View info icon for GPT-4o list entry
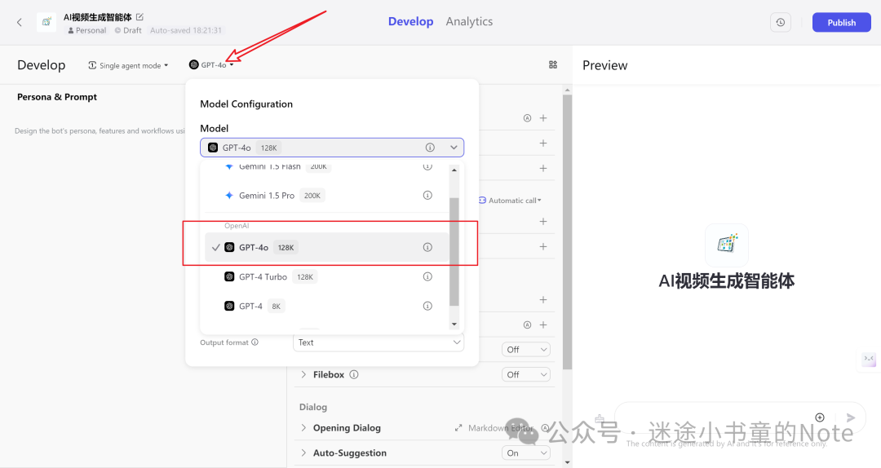Image resolution: width=881 pixels, height=468 pixels. tap(427, 247)
